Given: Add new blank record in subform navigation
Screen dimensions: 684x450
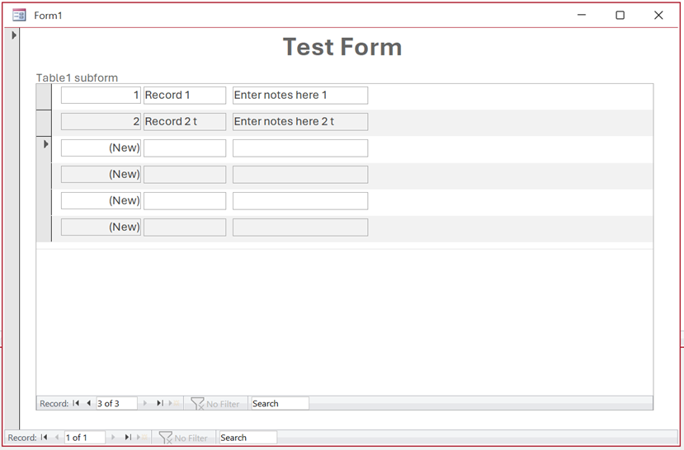Looking at the screenshot, I should pyautogui.click(x=174, y=403).
